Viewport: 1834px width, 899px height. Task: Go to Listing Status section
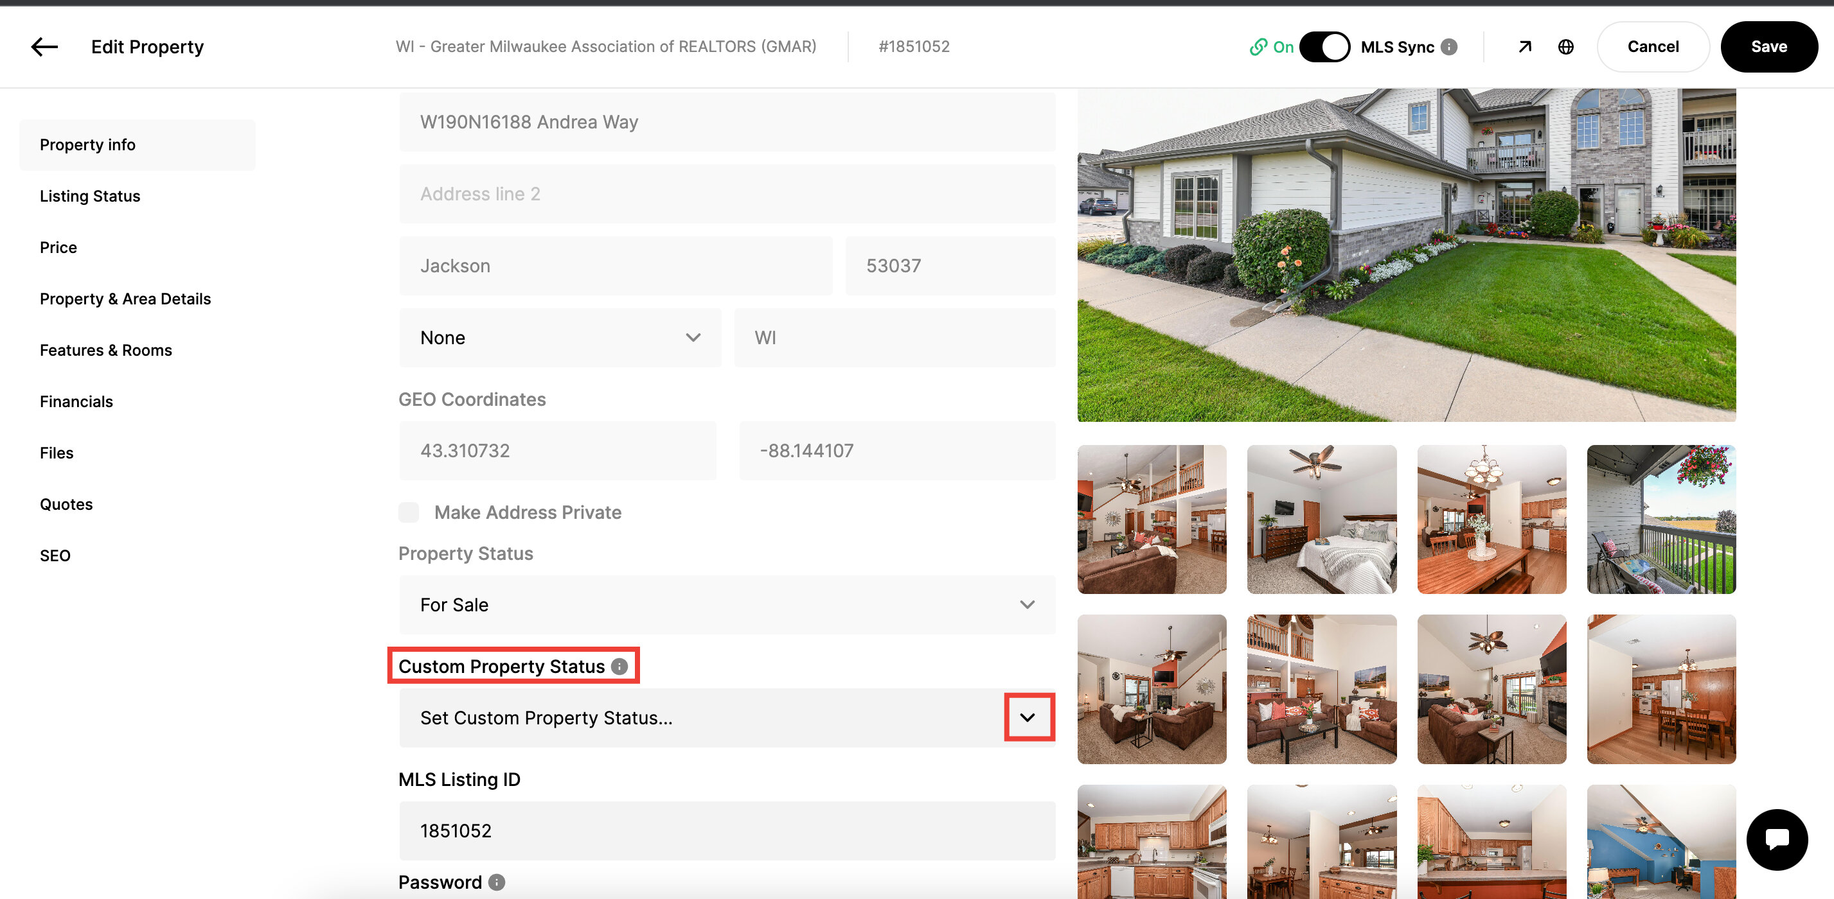pos(90,196)
